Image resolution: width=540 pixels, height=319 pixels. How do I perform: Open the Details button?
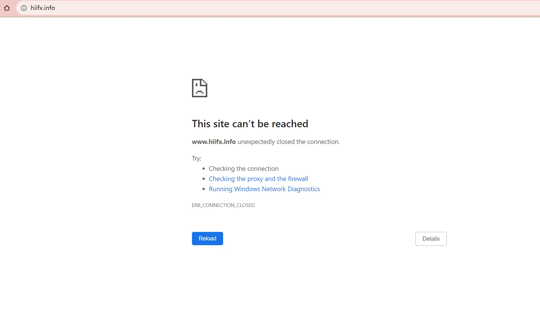[x=431, y=239]
